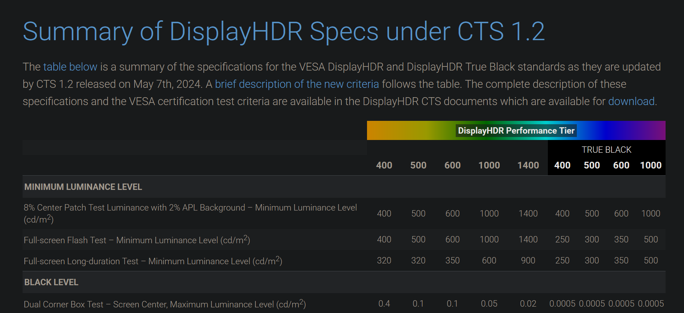
Task: Select the gray '600' tier column header
Action: point(452,165)
